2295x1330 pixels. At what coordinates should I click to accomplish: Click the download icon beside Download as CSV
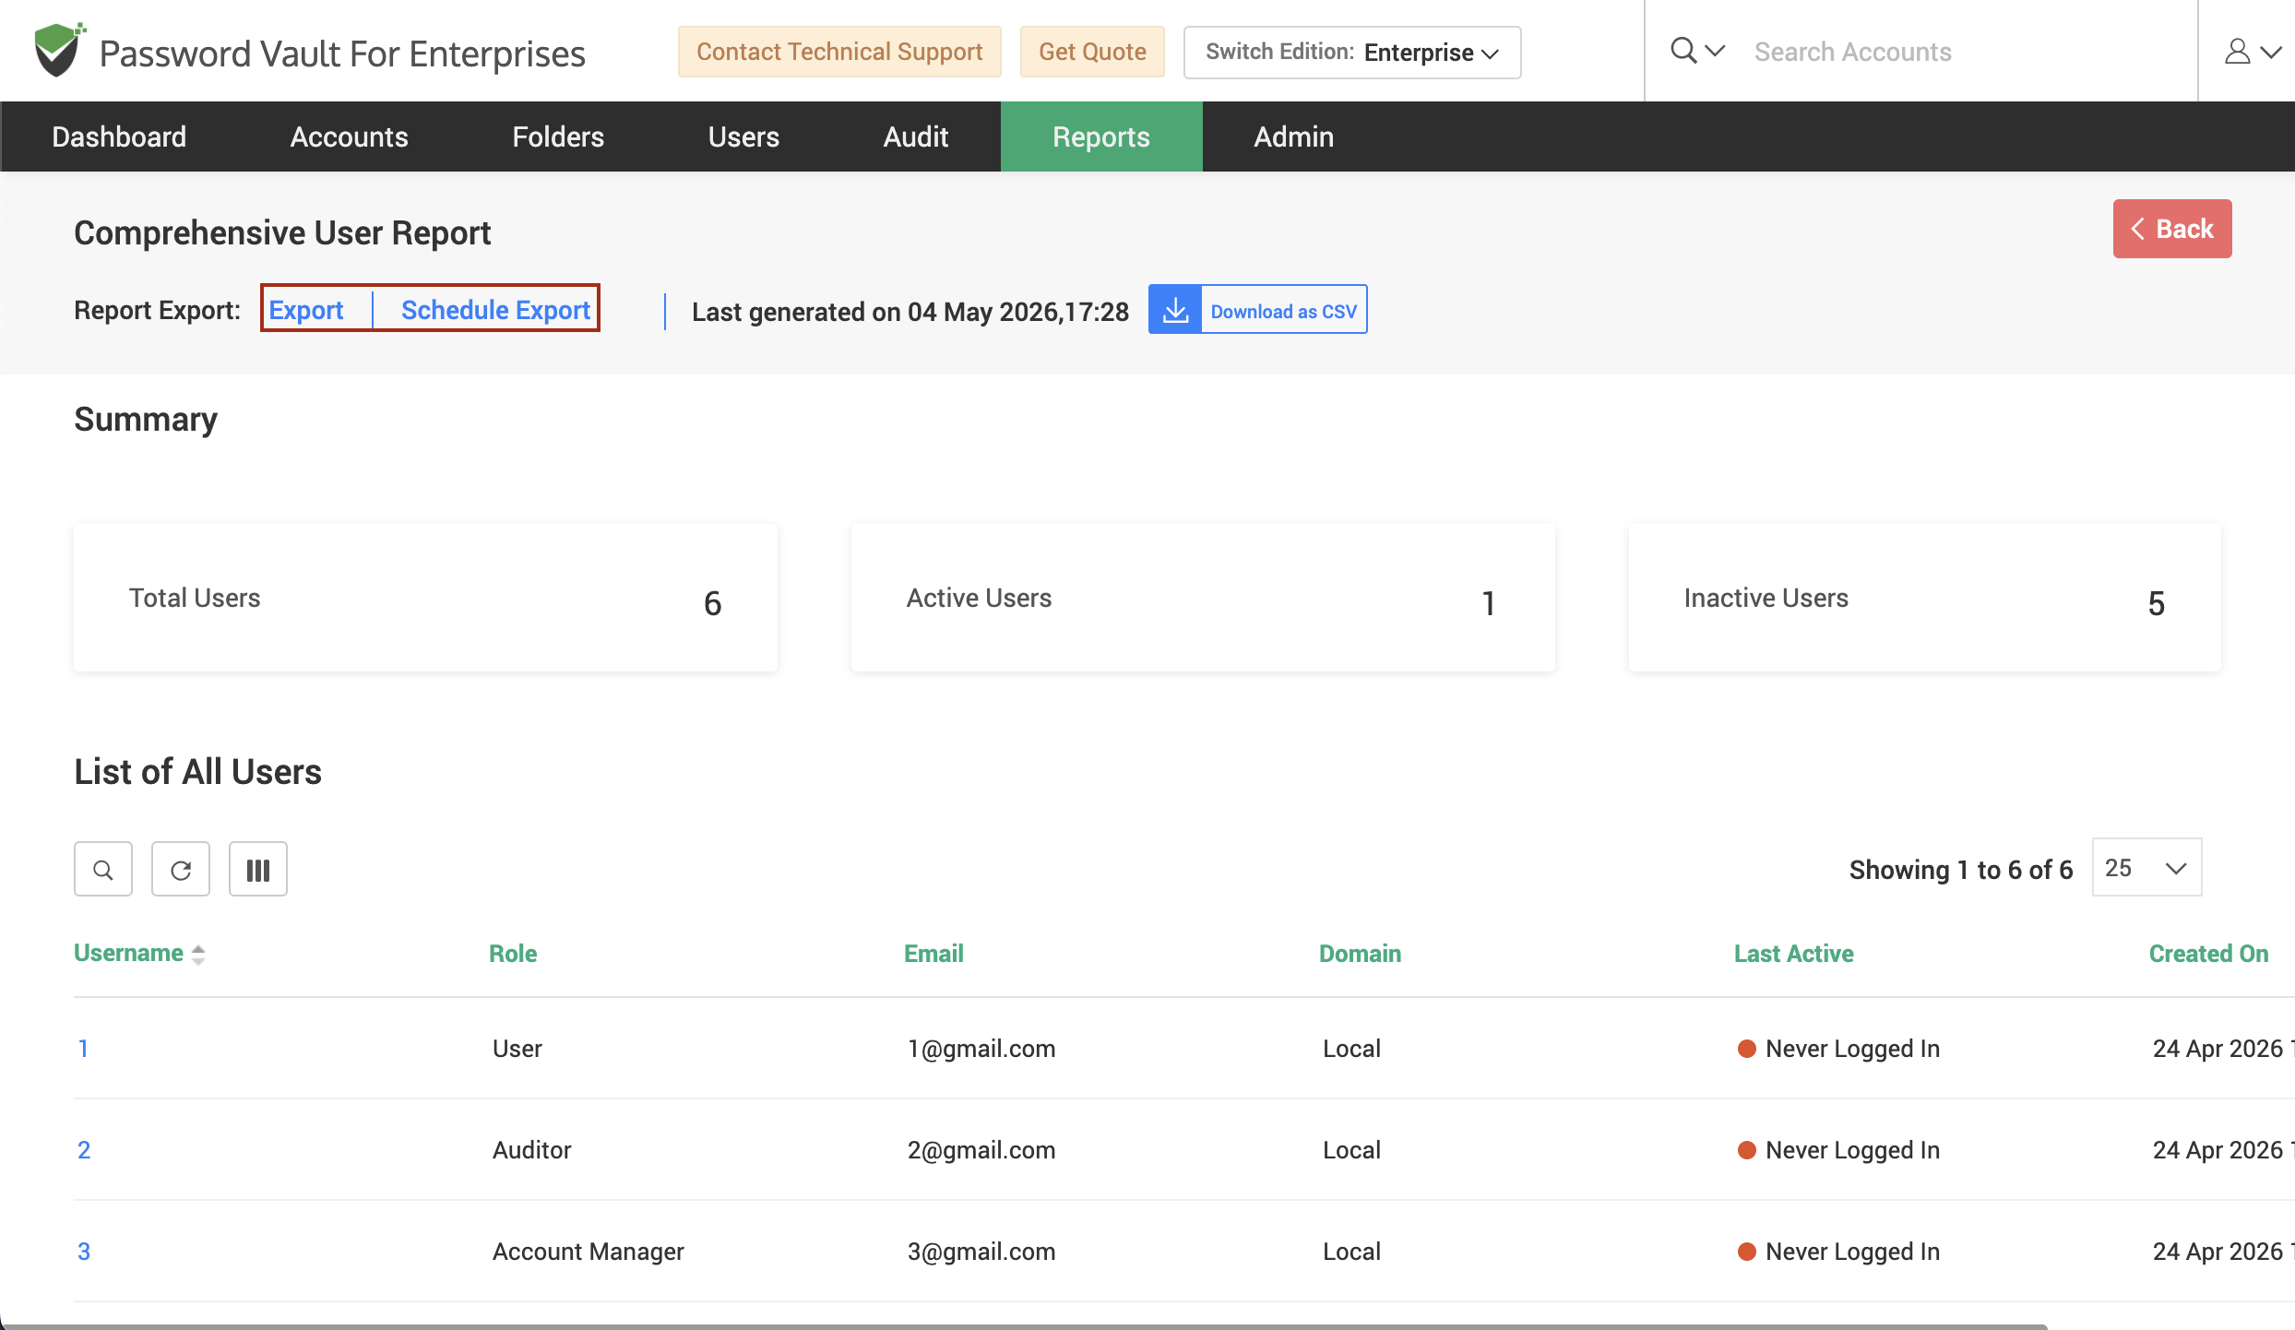click(x=1175, y=310)
